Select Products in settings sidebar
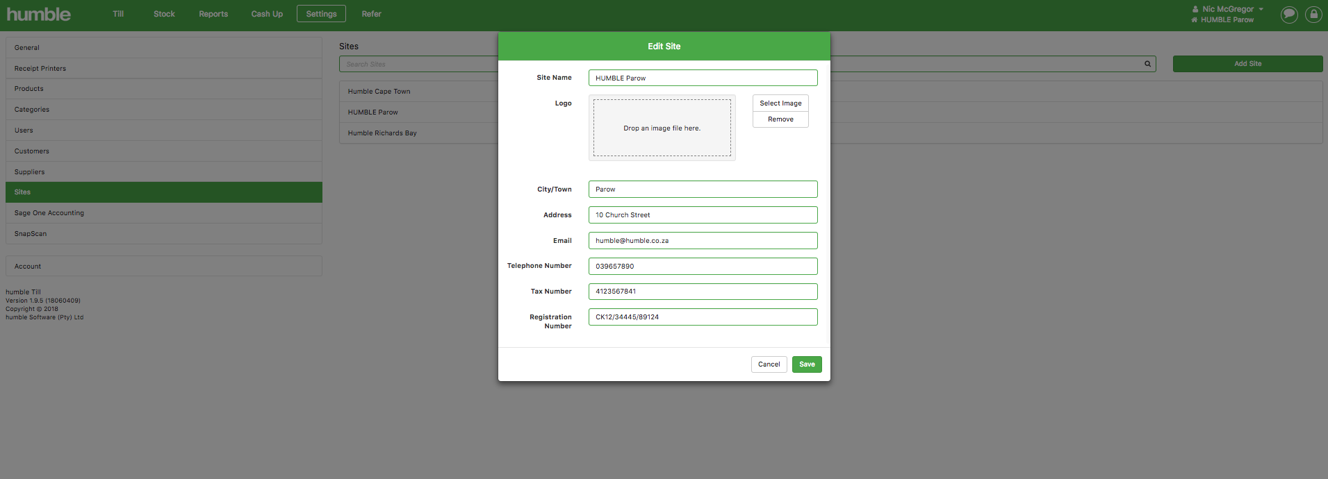 tap(164, 89)
